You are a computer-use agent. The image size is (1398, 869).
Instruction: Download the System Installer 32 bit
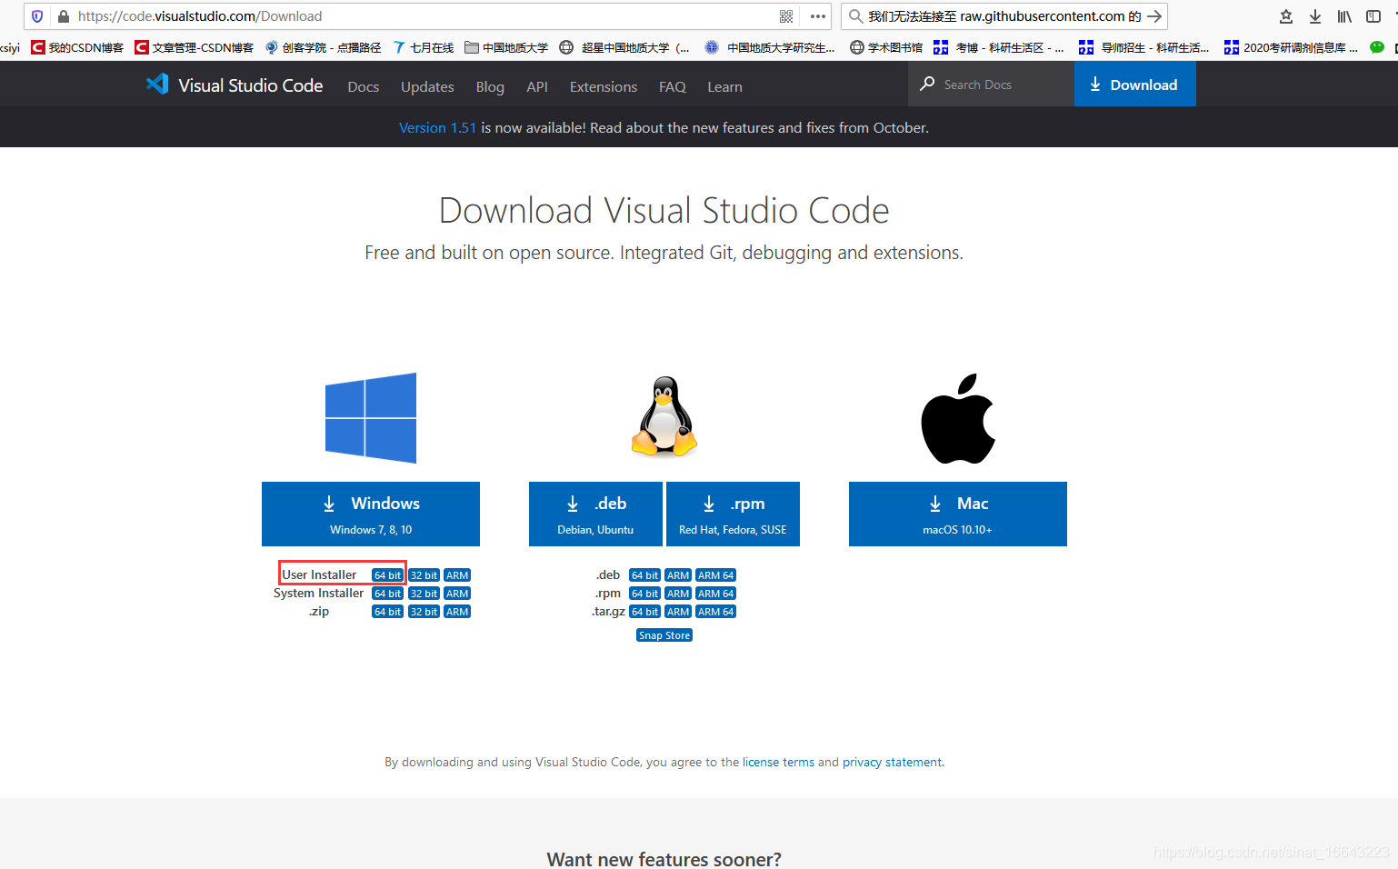pyautogui.click(x=424, y=594)
